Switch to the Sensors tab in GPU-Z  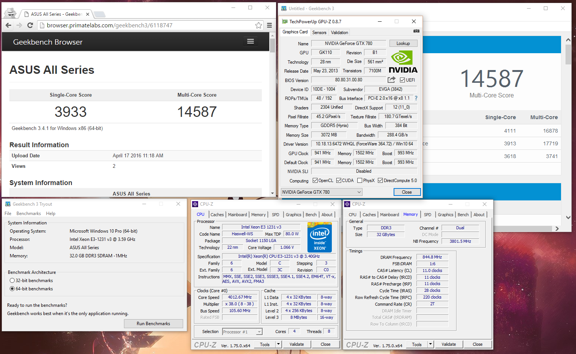pos(319,33)
